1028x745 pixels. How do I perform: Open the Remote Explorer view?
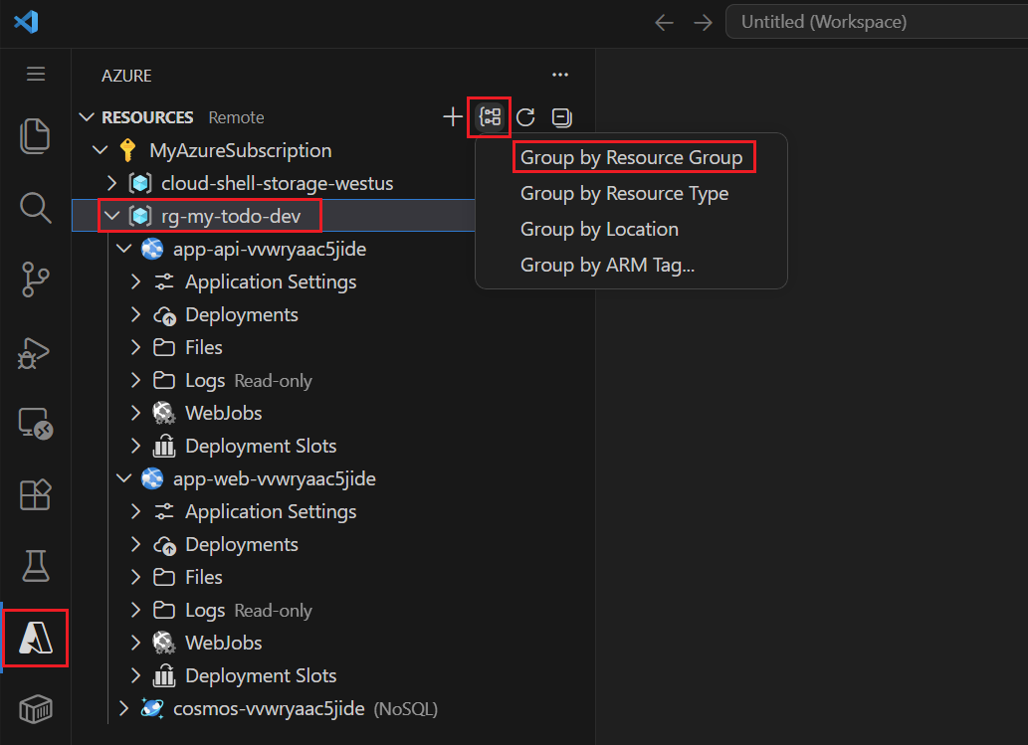(35, 424)
